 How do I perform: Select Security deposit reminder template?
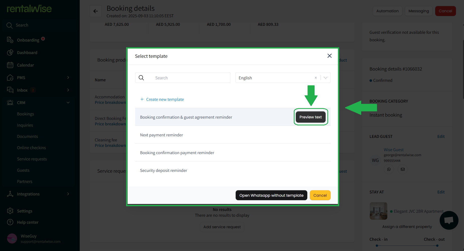click(163, 170)
